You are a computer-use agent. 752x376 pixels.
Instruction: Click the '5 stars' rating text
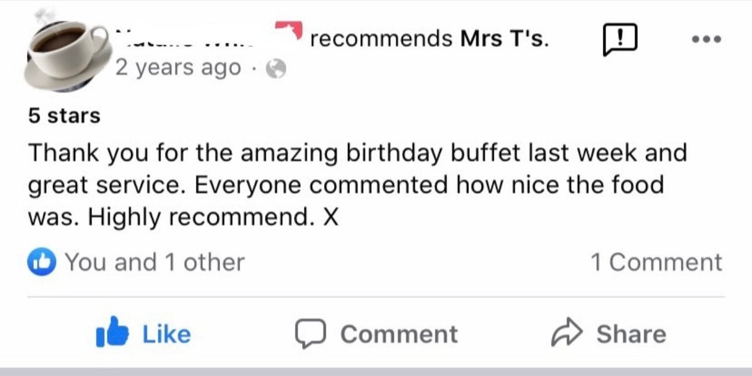64,116
